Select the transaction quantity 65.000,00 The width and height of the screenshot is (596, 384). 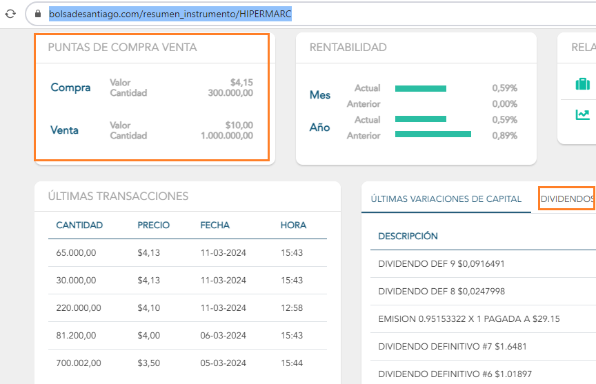[x=76, y=253]
